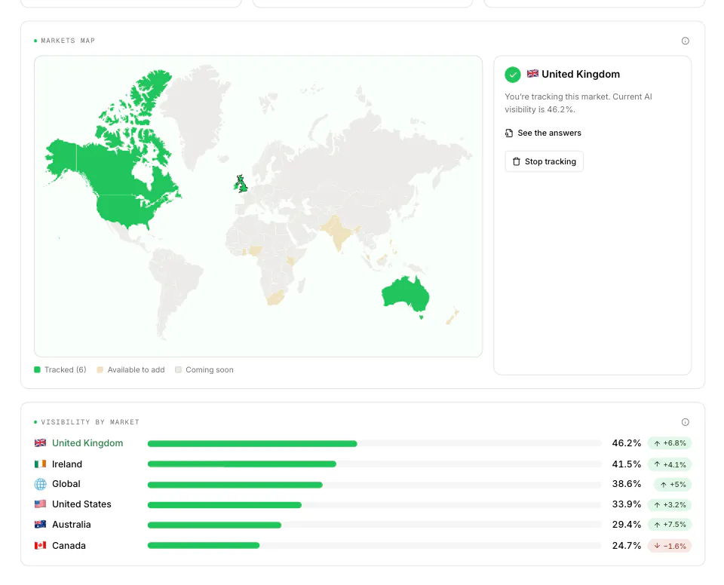Click the Coming soon legend swatch

(x=178, y=369)
